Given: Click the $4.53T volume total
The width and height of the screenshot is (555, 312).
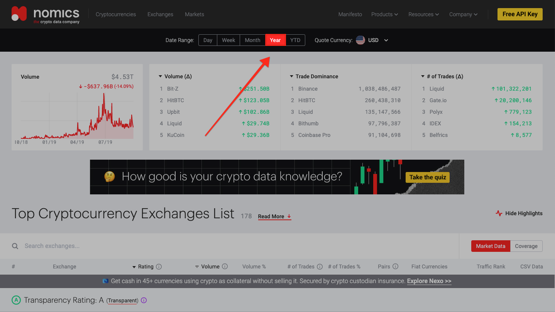Looking at the screenshot, I should (122, 77).
